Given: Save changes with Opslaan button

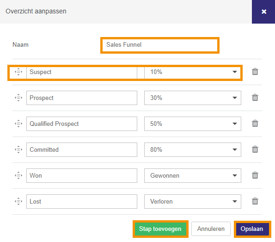Looking at the screenshot, I should 252,229.
